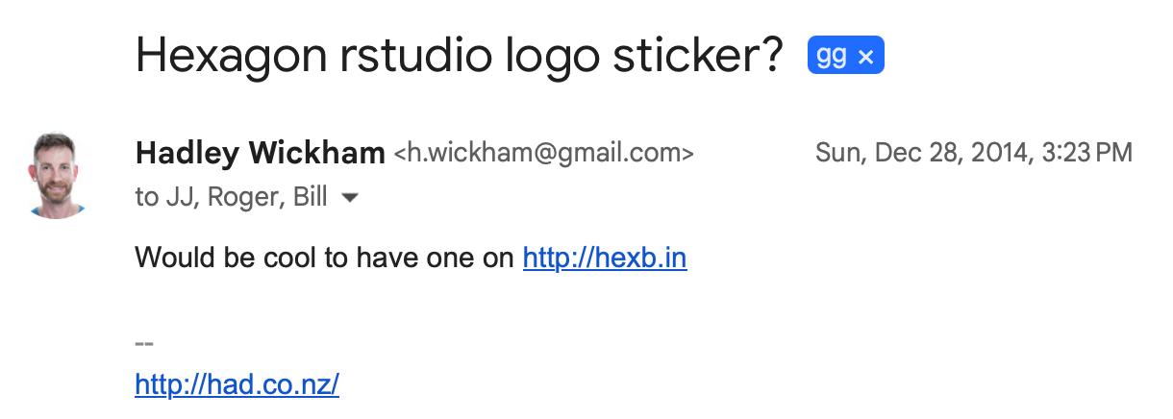
Task: Click sender name Hadley Wickham
Action: tap(261, 152)
